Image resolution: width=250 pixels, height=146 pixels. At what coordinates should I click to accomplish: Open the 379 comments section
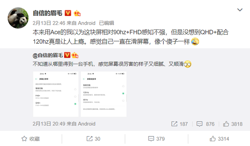(x=156, y=139)
